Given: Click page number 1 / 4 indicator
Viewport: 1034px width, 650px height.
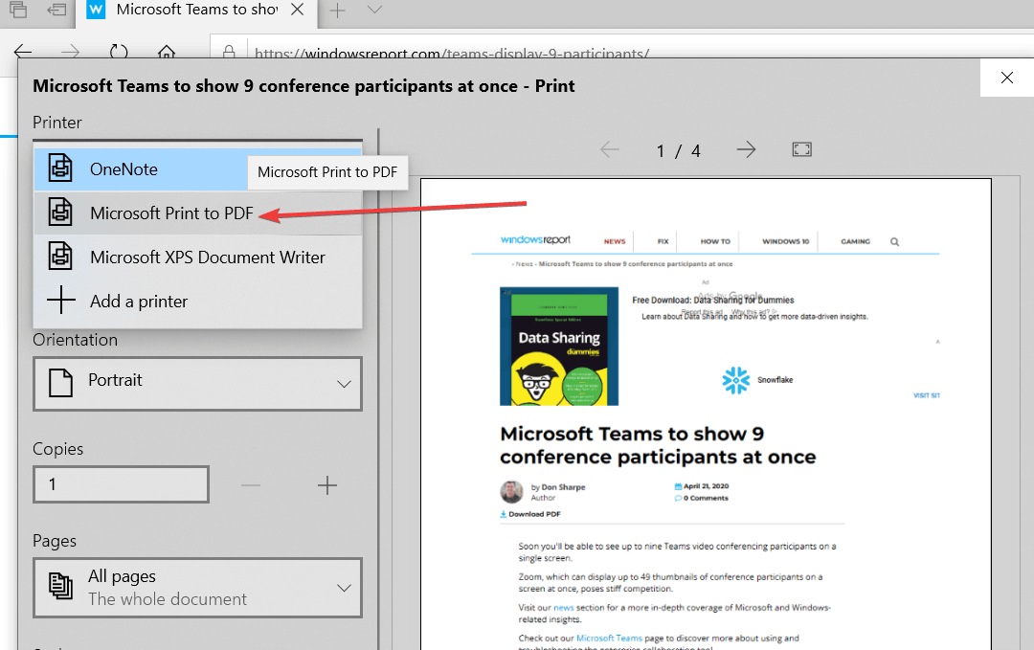Looking at the screenshot, I should pos(678,151).
